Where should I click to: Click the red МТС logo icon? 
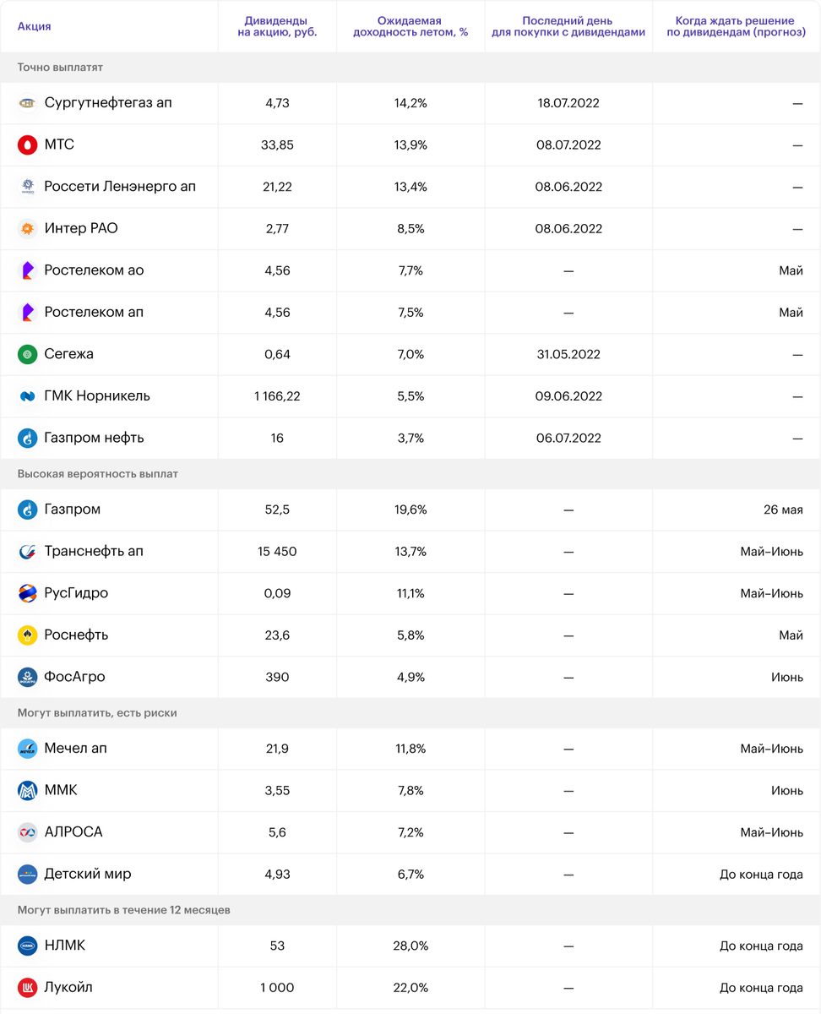pos(28,145)
